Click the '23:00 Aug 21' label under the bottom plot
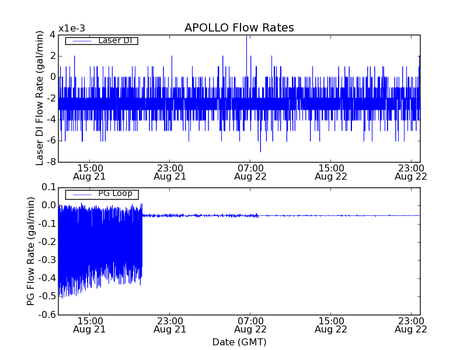The image size is (467, 350). (170, 325)
